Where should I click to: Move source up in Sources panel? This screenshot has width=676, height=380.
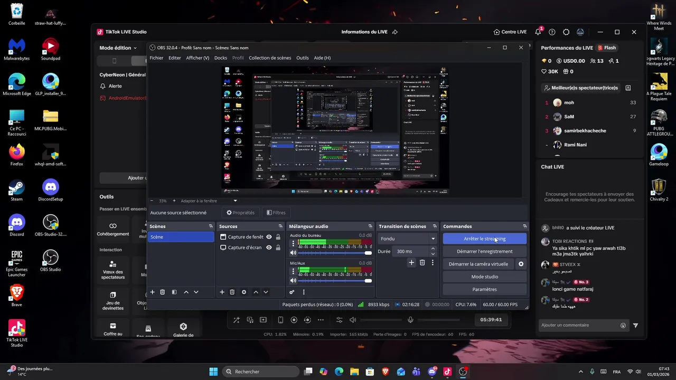coord(256,292)
